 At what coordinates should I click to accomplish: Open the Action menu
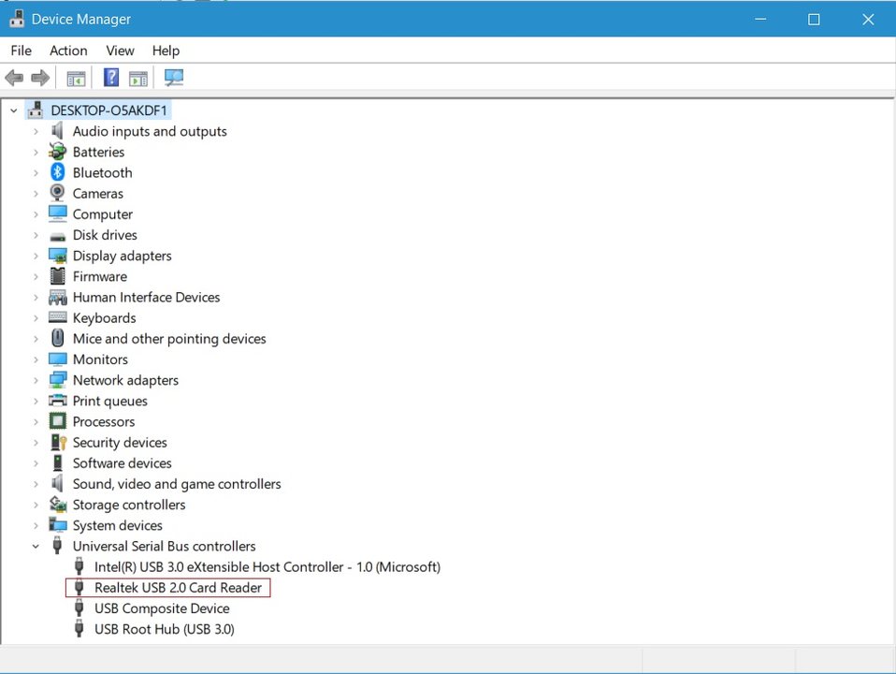click(x=68, y=51)
